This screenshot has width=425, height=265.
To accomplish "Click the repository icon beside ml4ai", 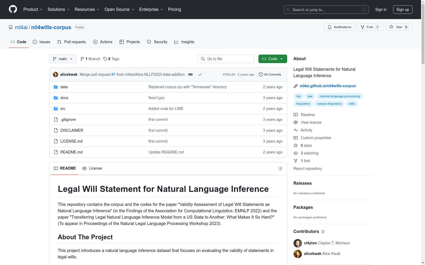I will [x=11, y=27].
